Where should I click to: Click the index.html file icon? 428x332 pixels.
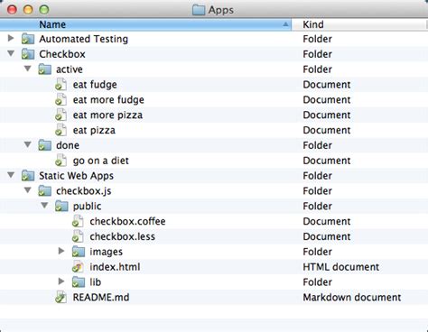coord(78,267)
